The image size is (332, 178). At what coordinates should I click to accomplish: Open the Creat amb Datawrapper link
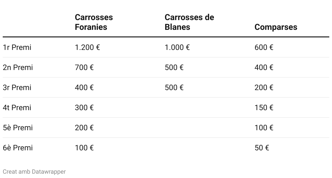[34, 171]
